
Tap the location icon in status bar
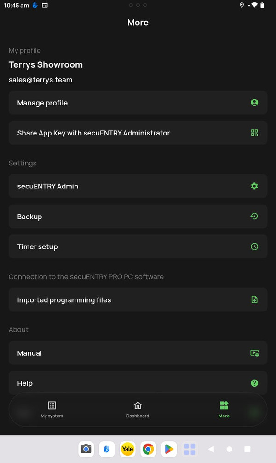[x=242, y=5]
